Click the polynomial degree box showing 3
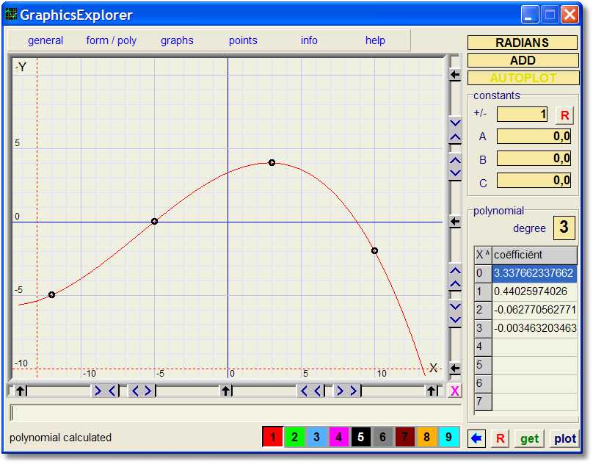This screenshot has width=593, height=464. pyautogui.click(x=564, y=228)
